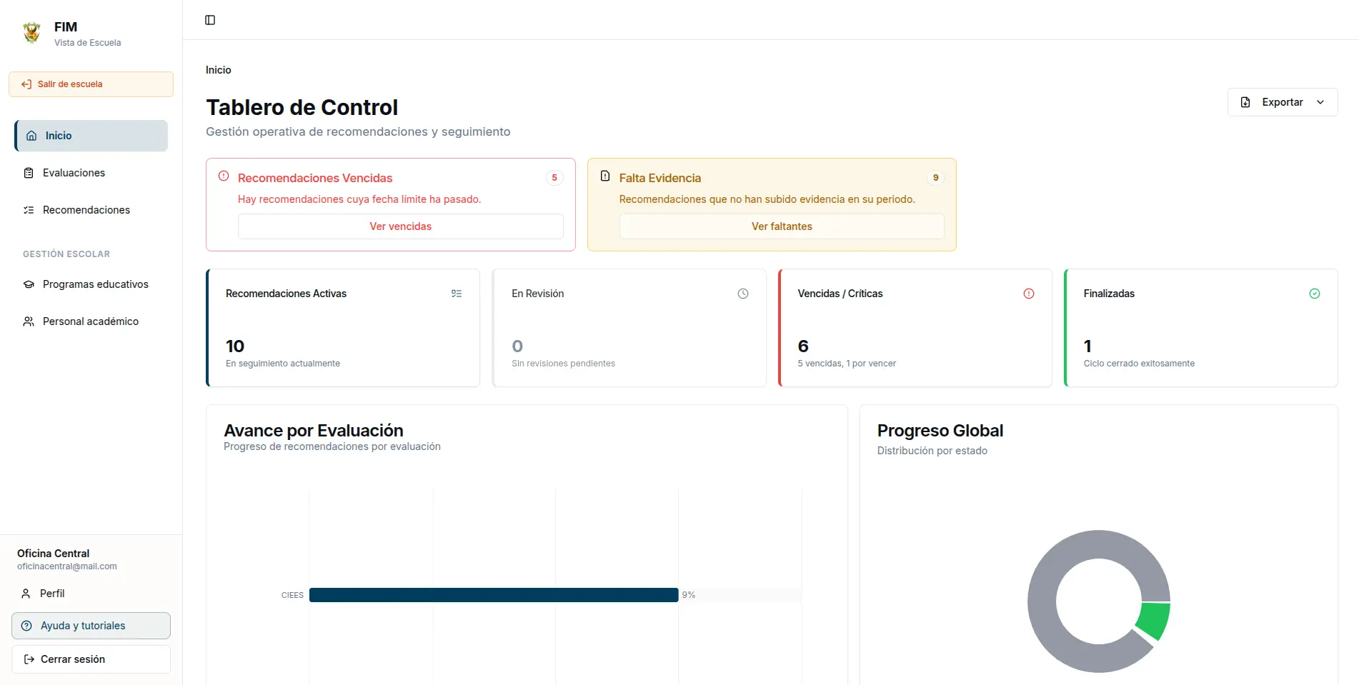The image size is (1359, 685).
Task: Click the checklist icon beside Recomendaciones
Action: point(29,210)
